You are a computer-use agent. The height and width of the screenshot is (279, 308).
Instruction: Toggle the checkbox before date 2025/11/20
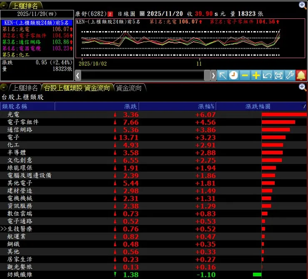tap(142, 14)
